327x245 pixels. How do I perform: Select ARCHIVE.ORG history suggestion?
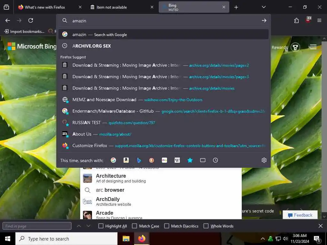(163, 46)
